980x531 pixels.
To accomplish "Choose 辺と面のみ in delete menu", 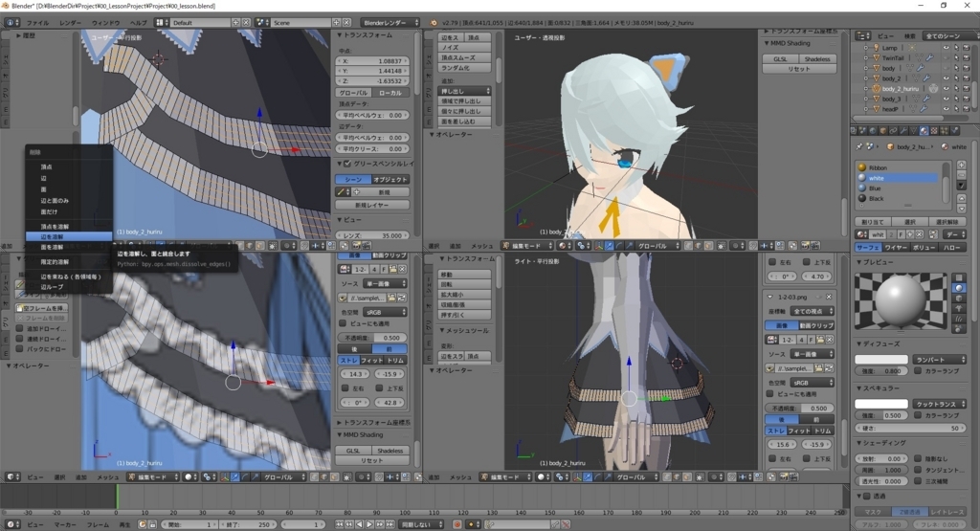I will click(55, 201).
